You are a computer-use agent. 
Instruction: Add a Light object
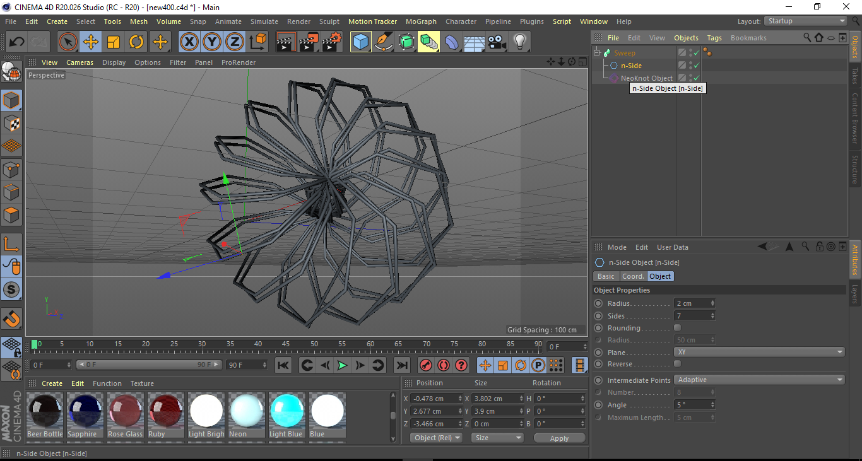tap(519, 42)
